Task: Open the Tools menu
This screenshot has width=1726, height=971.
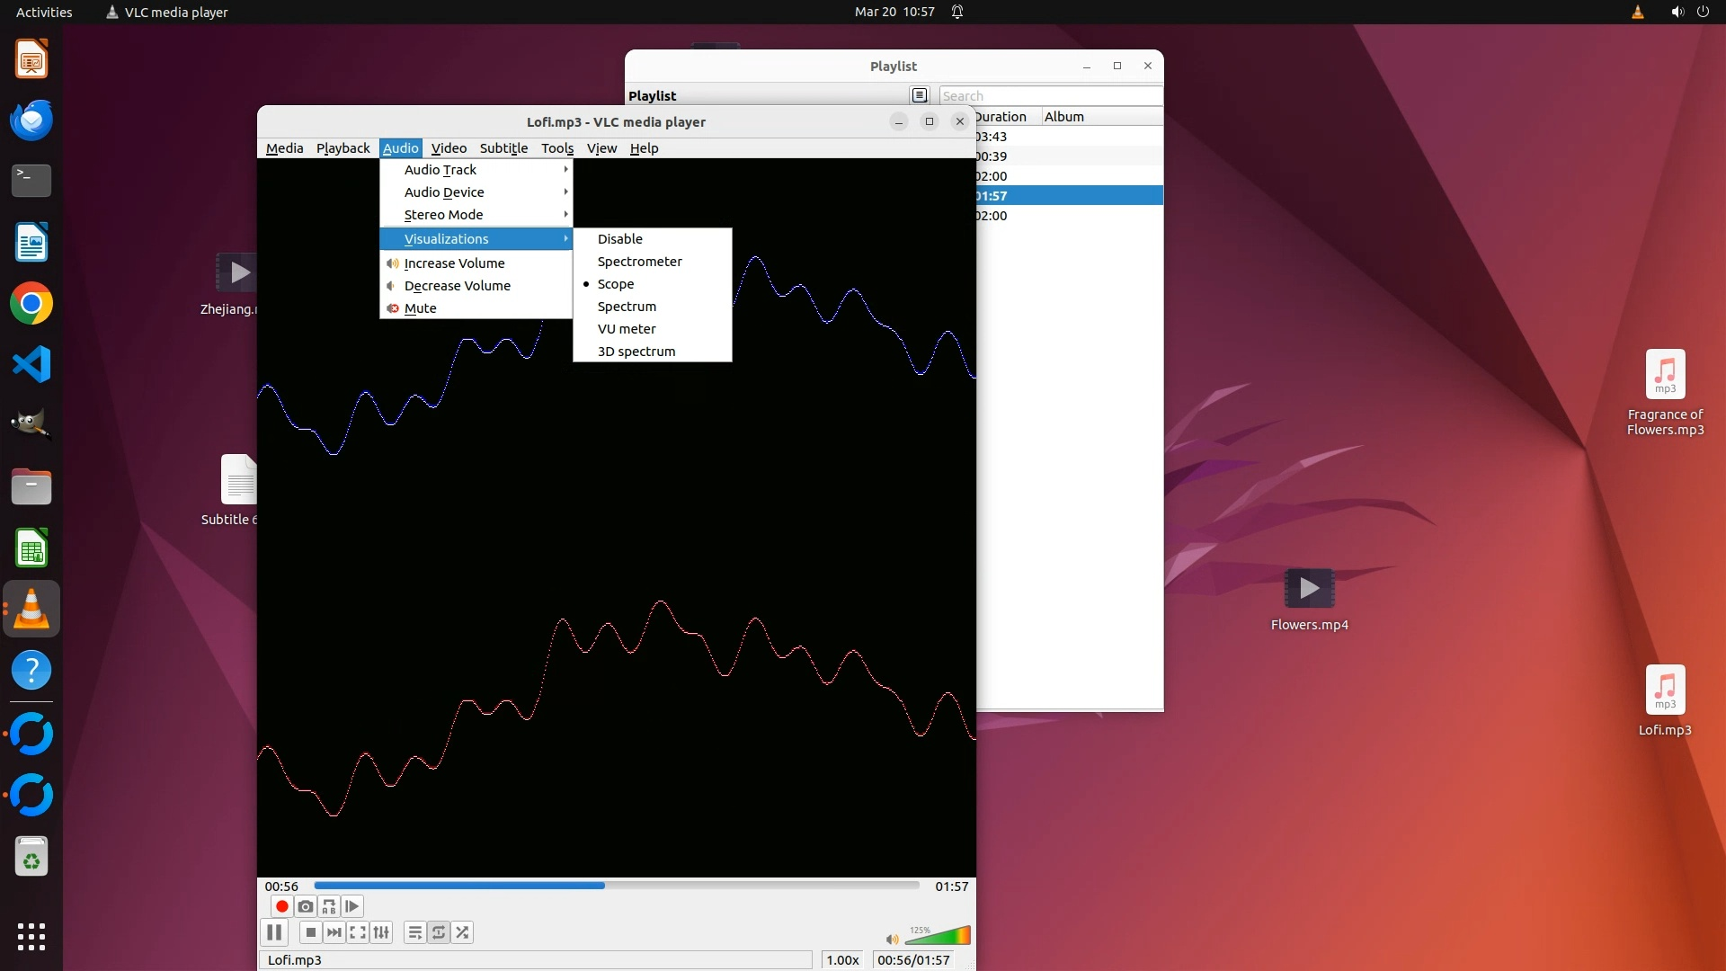Action: pyautogui.click(x=556, y=148)
